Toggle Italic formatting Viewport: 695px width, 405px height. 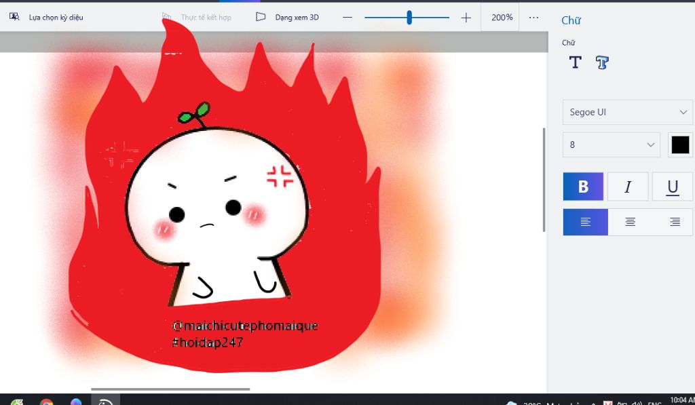[628, 187]
